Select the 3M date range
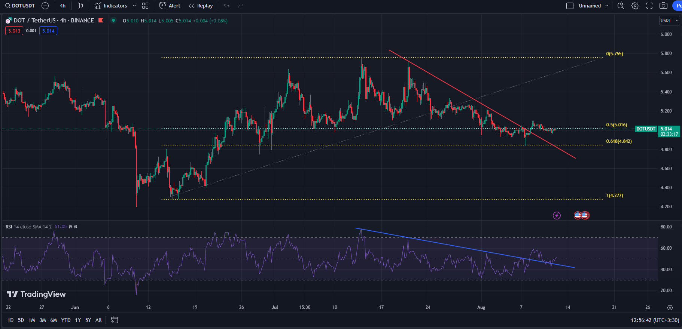Image resolution: width=682 pixels, height=329 pixels. tap(43, 320)
